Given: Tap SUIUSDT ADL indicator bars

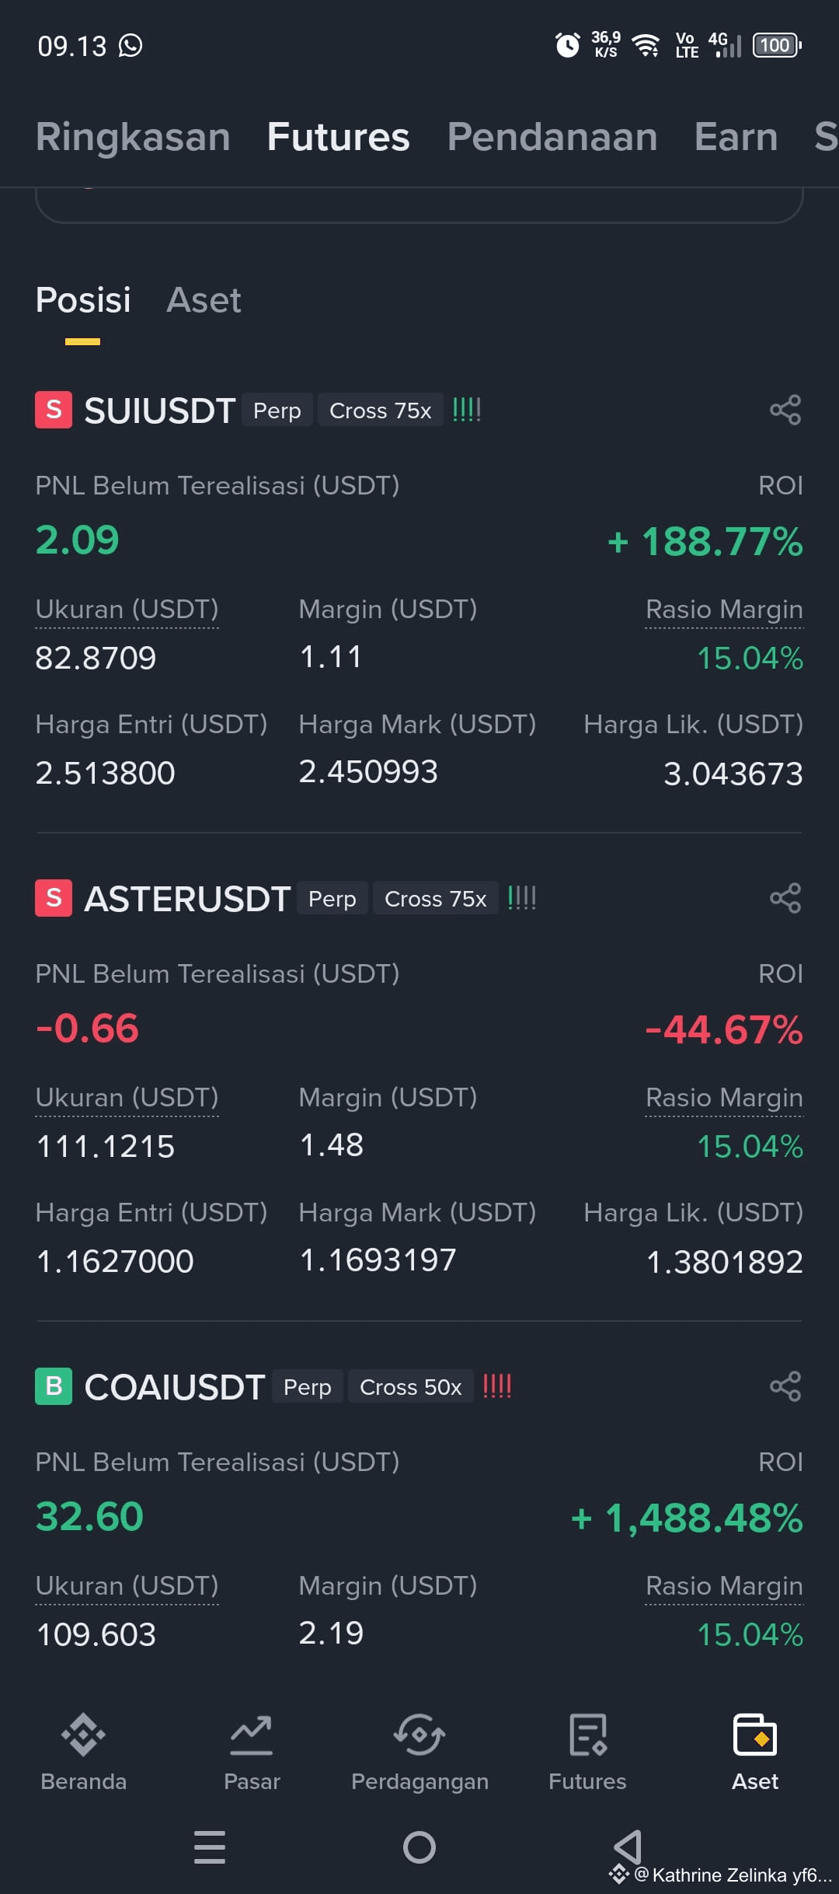Looking at the screenshot, I should pos(467,410).
